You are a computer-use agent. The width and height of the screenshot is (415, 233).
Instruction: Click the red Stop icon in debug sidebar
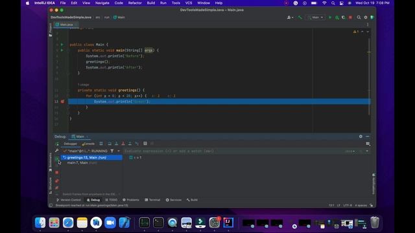pyautogui.click(x=56, y=172)
